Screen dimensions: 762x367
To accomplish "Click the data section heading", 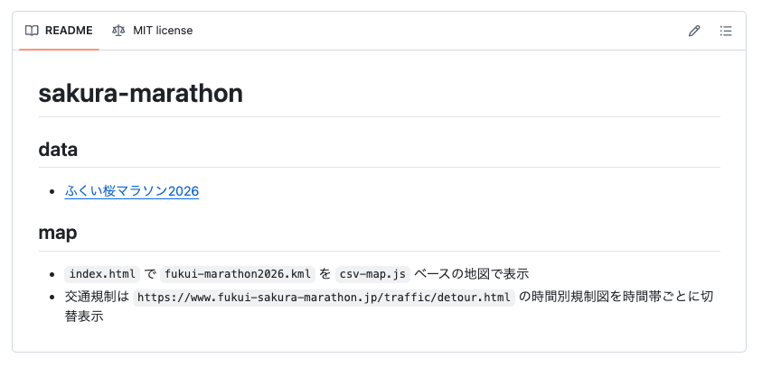I will tap(58, 149).
